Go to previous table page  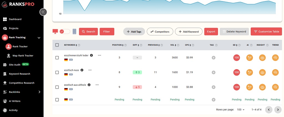click(269, 110)
